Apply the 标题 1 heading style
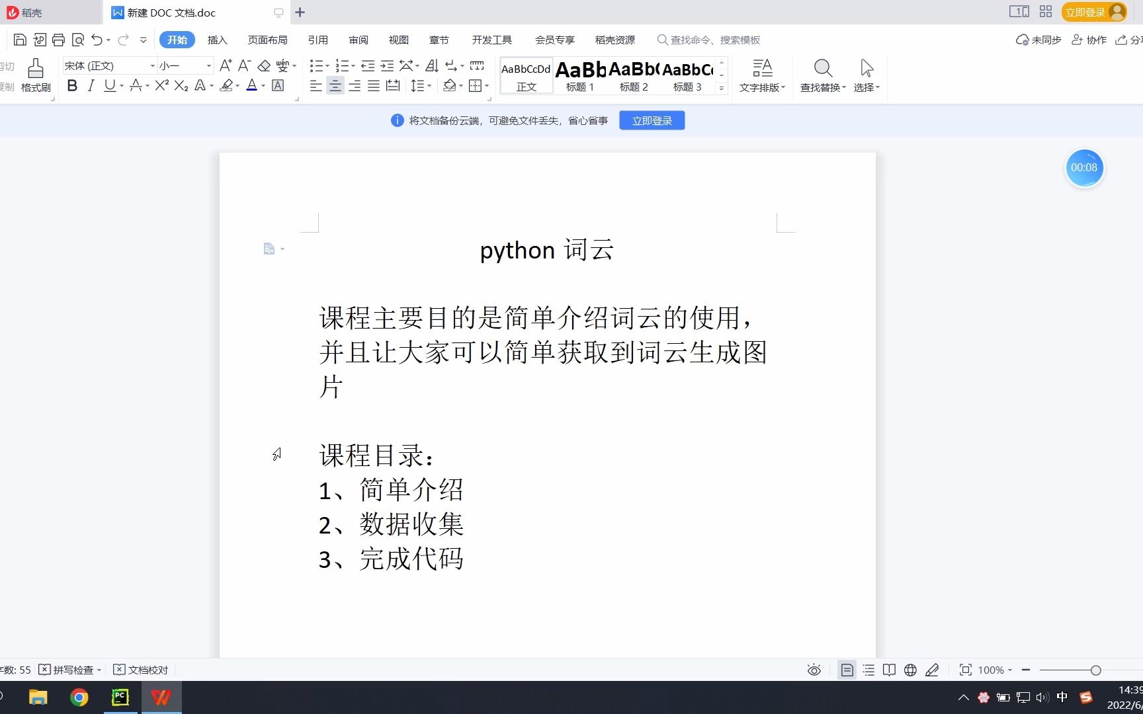 (x=580, y=75)
